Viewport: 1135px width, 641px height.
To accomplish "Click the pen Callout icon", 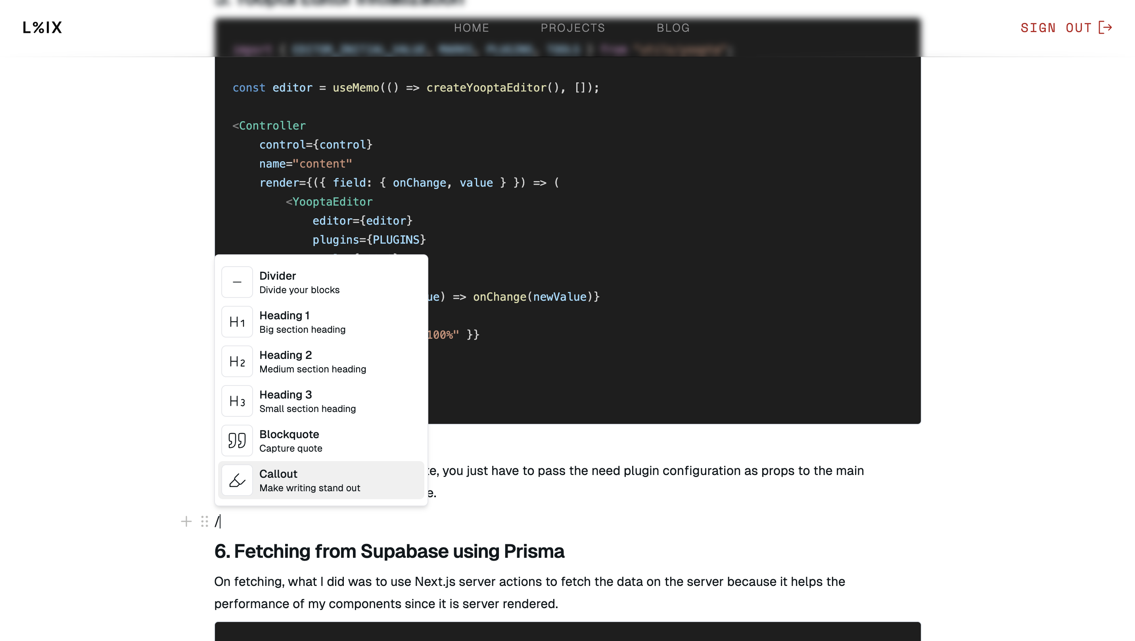I will [237, 480].
